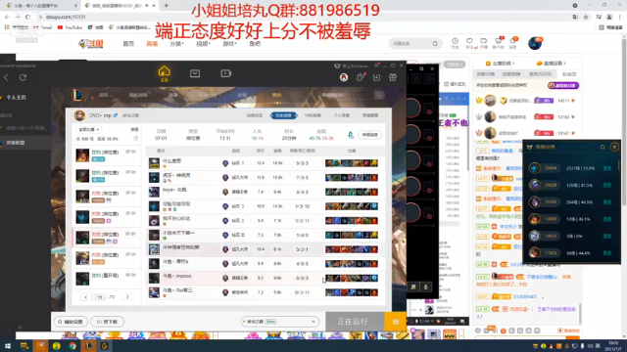
Task: Click Douyu live nav item
Action: point(152,43)
